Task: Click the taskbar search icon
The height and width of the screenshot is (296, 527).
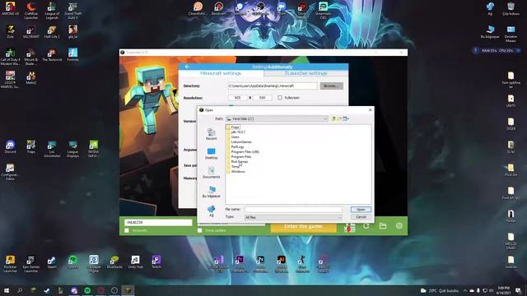Action: point(20,290)
